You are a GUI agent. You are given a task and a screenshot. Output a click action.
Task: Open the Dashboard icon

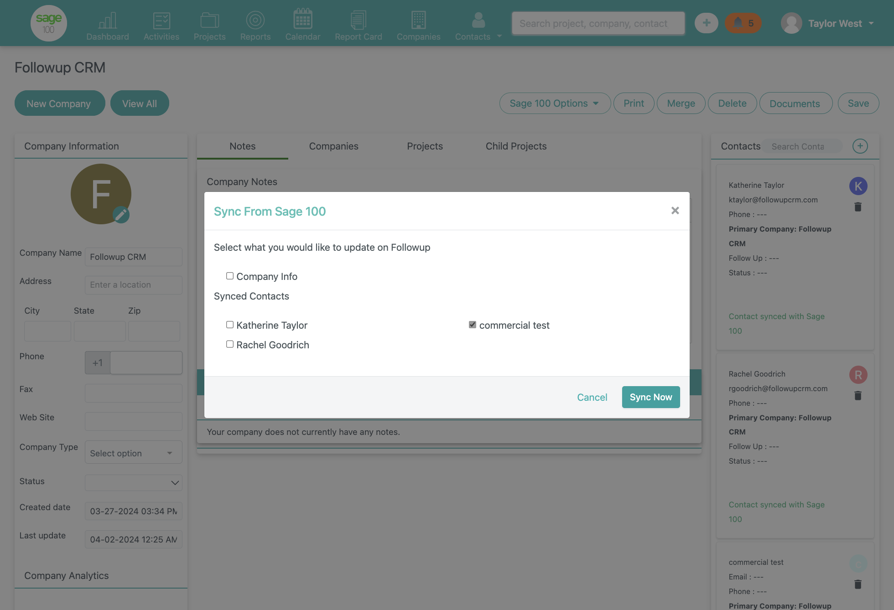(x=108, y=20)
